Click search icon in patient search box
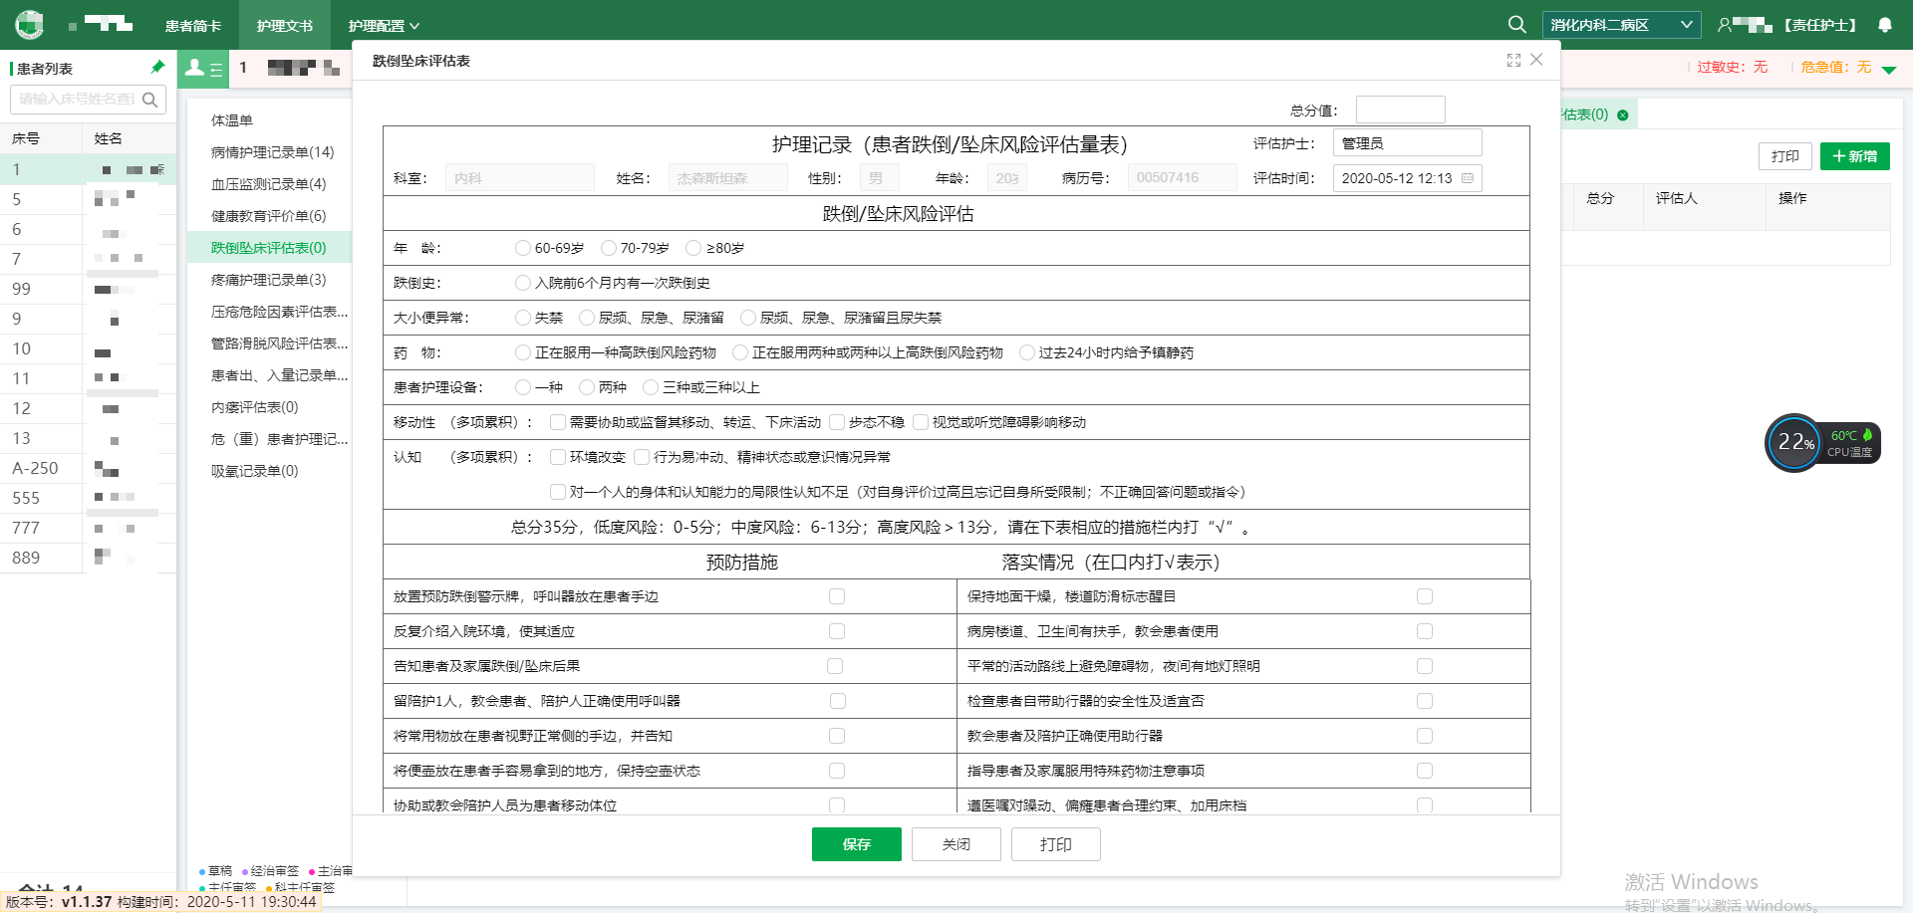The image size is (1913, 913). 150,100
